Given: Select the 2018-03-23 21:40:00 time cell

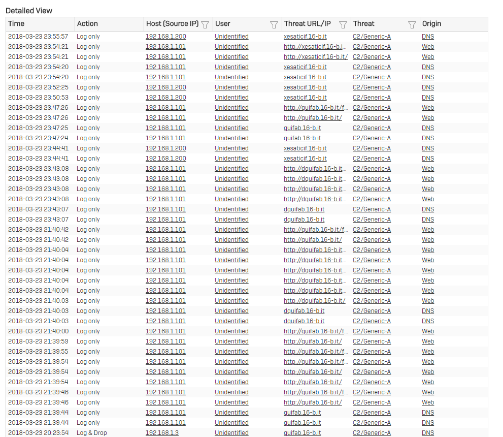Looking at the screenshot, I should (38, 331).
